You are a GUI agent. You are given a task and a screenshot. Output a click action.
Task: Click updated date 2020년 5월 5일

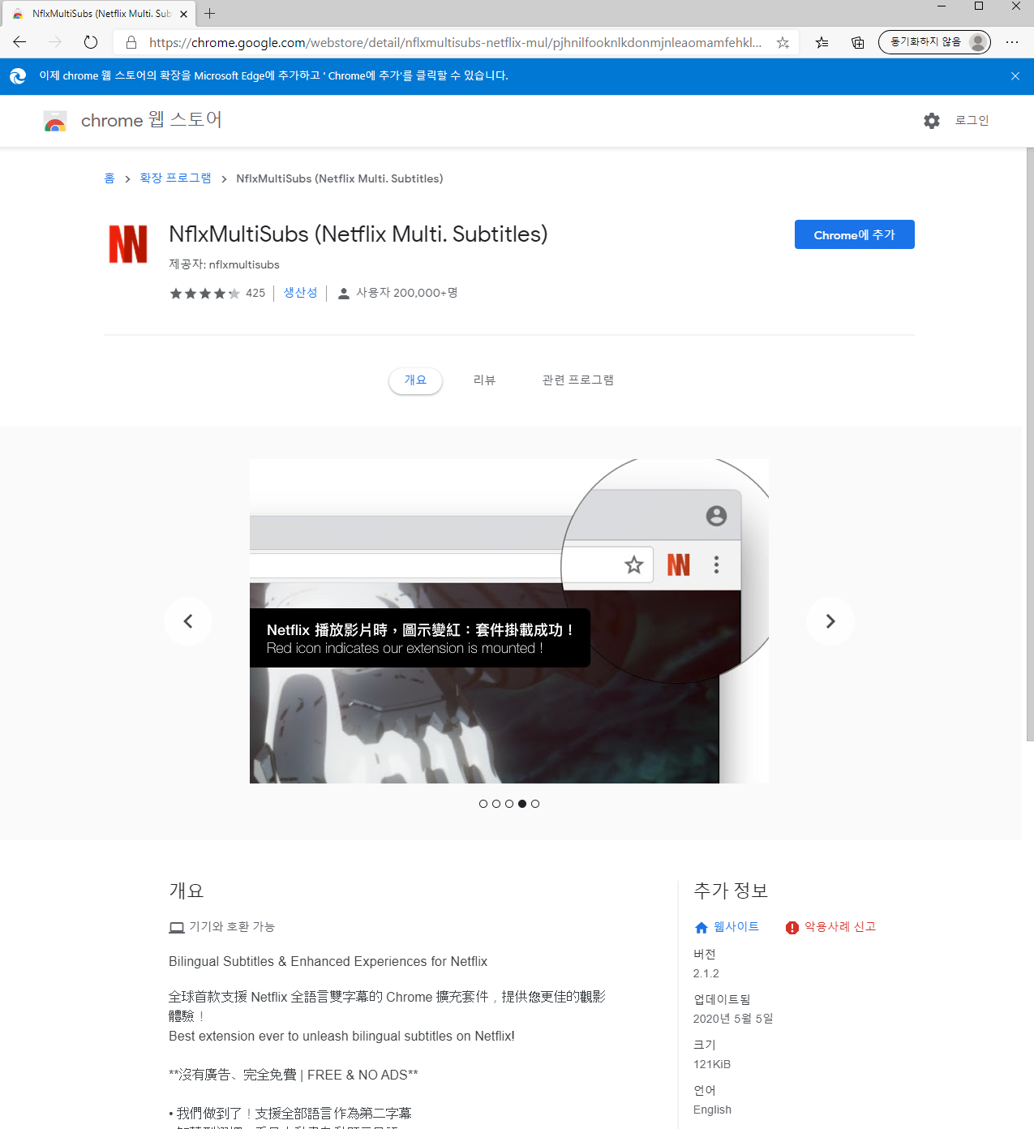[733, 1019]
